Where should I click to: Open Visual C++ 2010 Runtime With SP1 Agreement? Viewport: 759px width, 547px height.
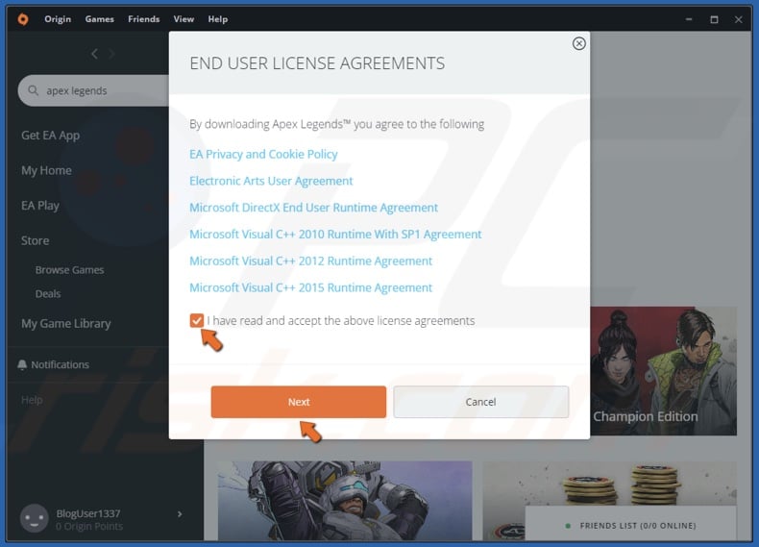[x=335, y=234]
